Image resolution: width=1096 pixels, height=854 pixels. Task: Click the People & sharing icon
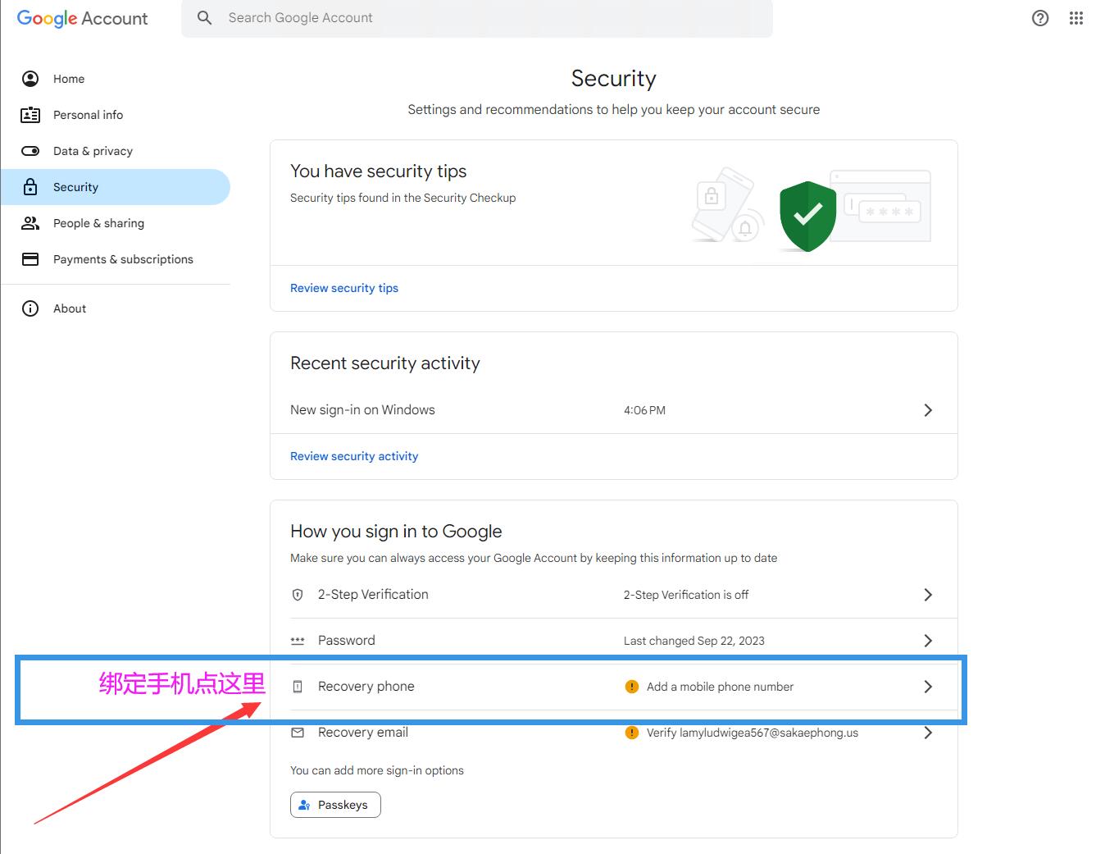[30, 223]
